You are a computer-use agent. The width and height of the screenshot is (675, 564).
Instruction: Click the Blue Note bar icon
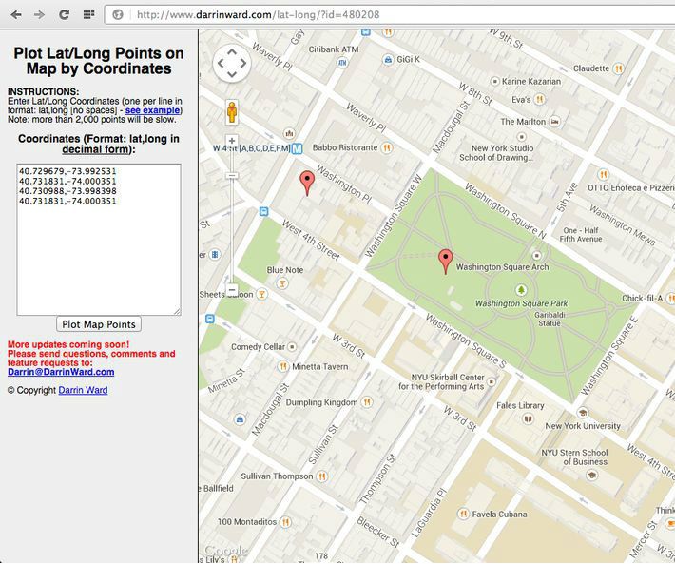tap(282, 283)
